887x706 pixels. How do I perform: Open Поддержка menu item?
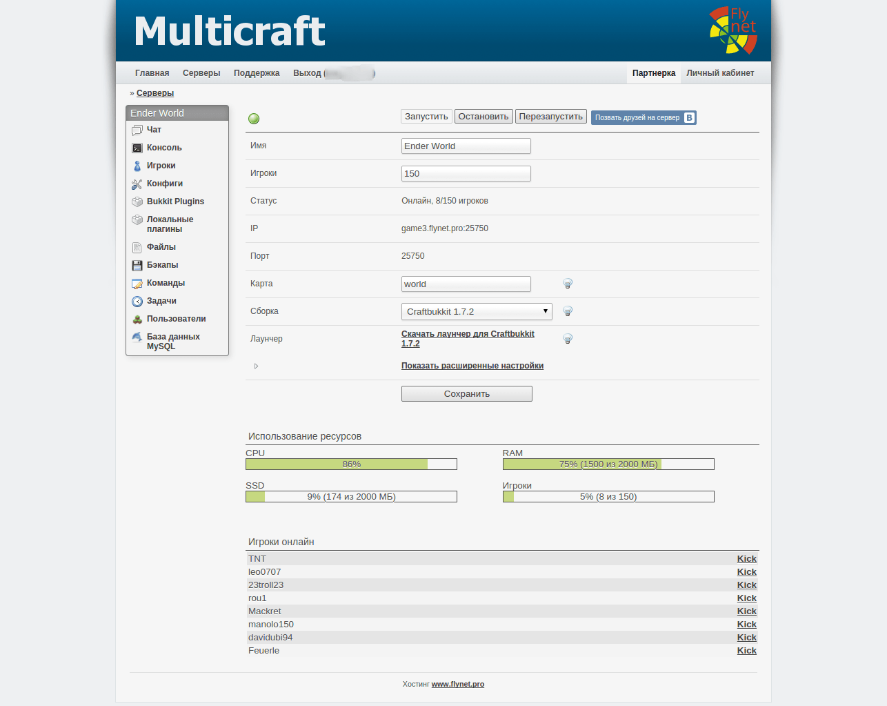click(x=257, y=73)
